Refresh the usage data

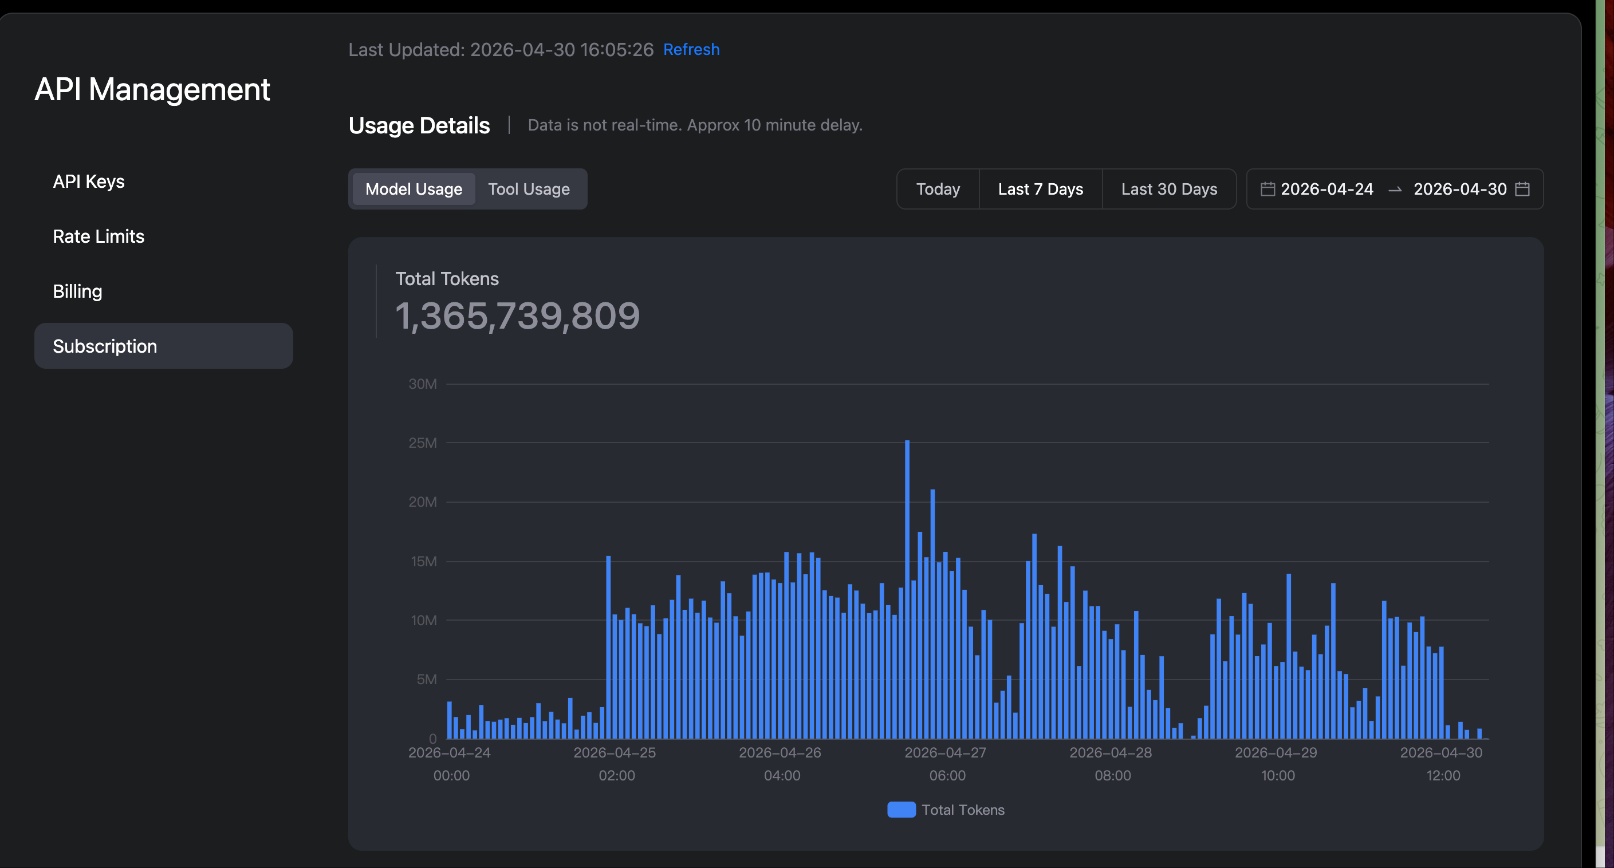pos(691,49)
